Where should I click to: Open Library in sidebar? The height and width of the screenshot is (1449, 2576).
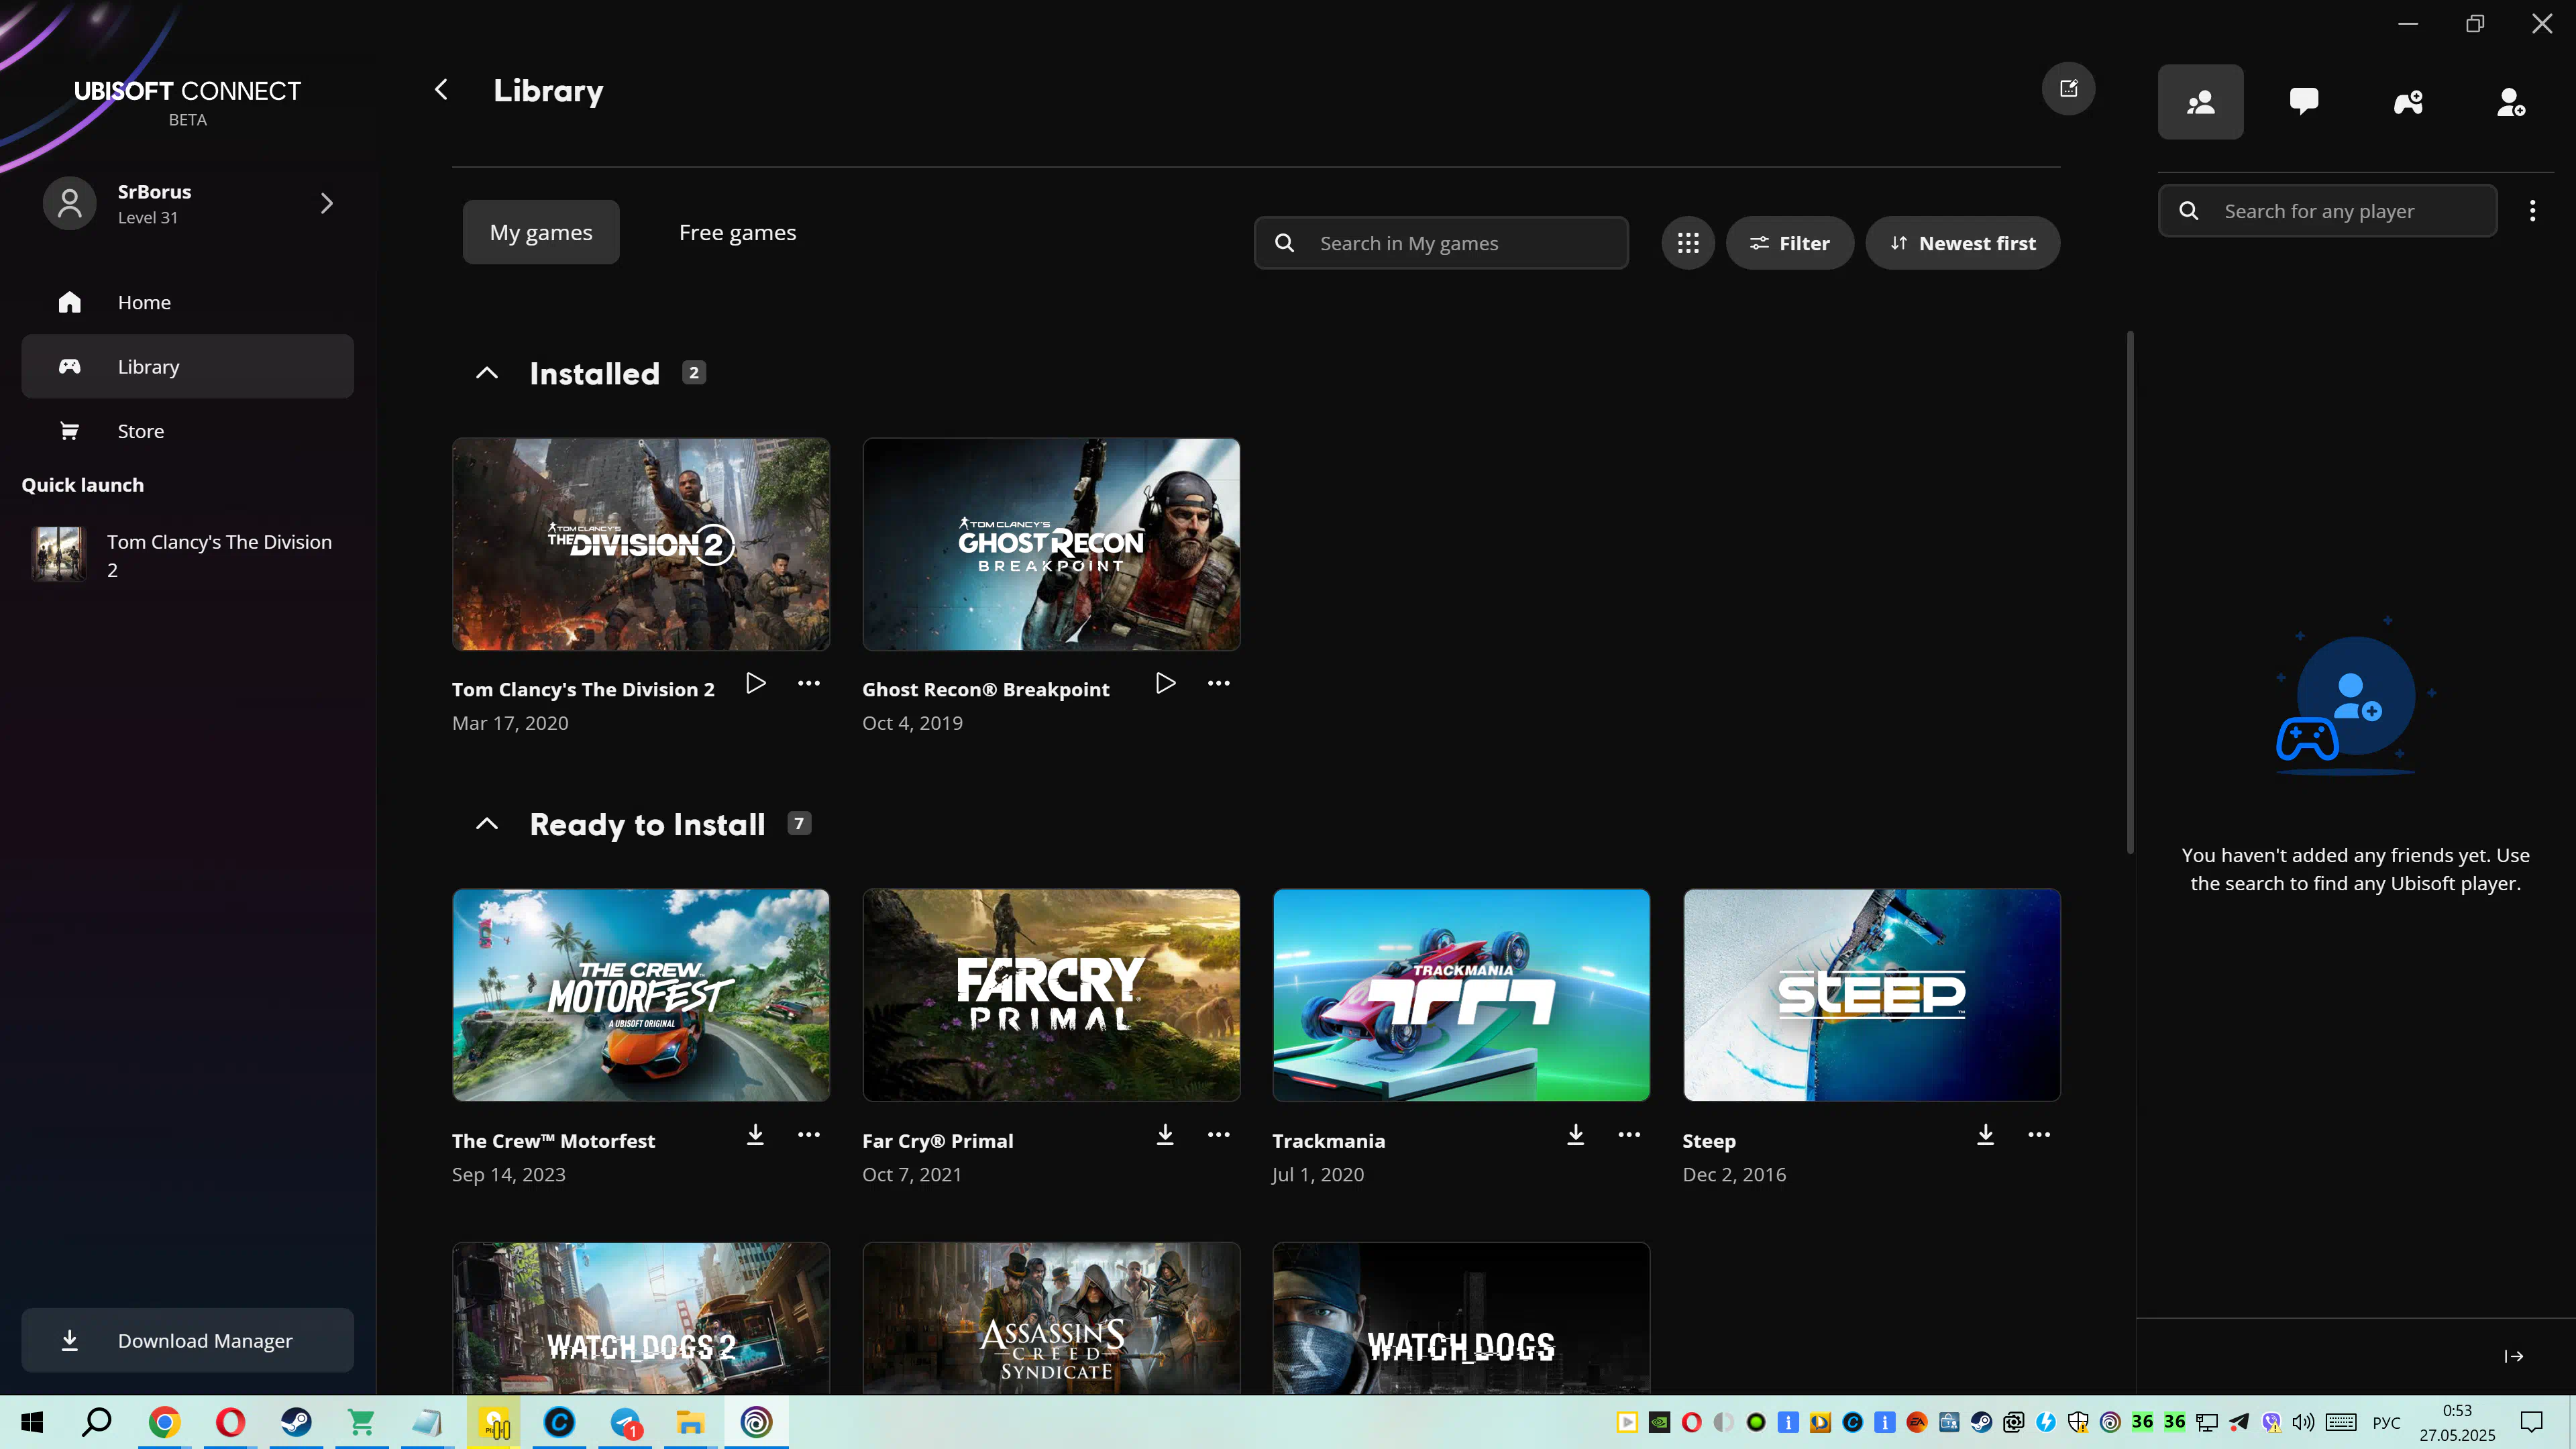[188, 367]
